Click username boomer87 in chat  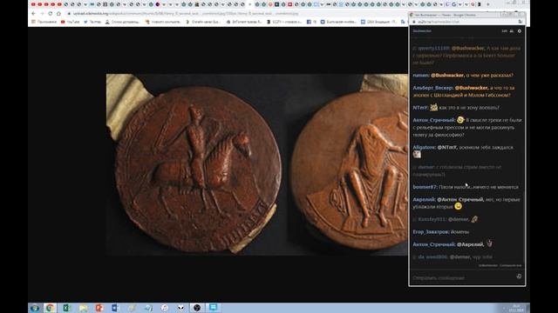(425, 187)
